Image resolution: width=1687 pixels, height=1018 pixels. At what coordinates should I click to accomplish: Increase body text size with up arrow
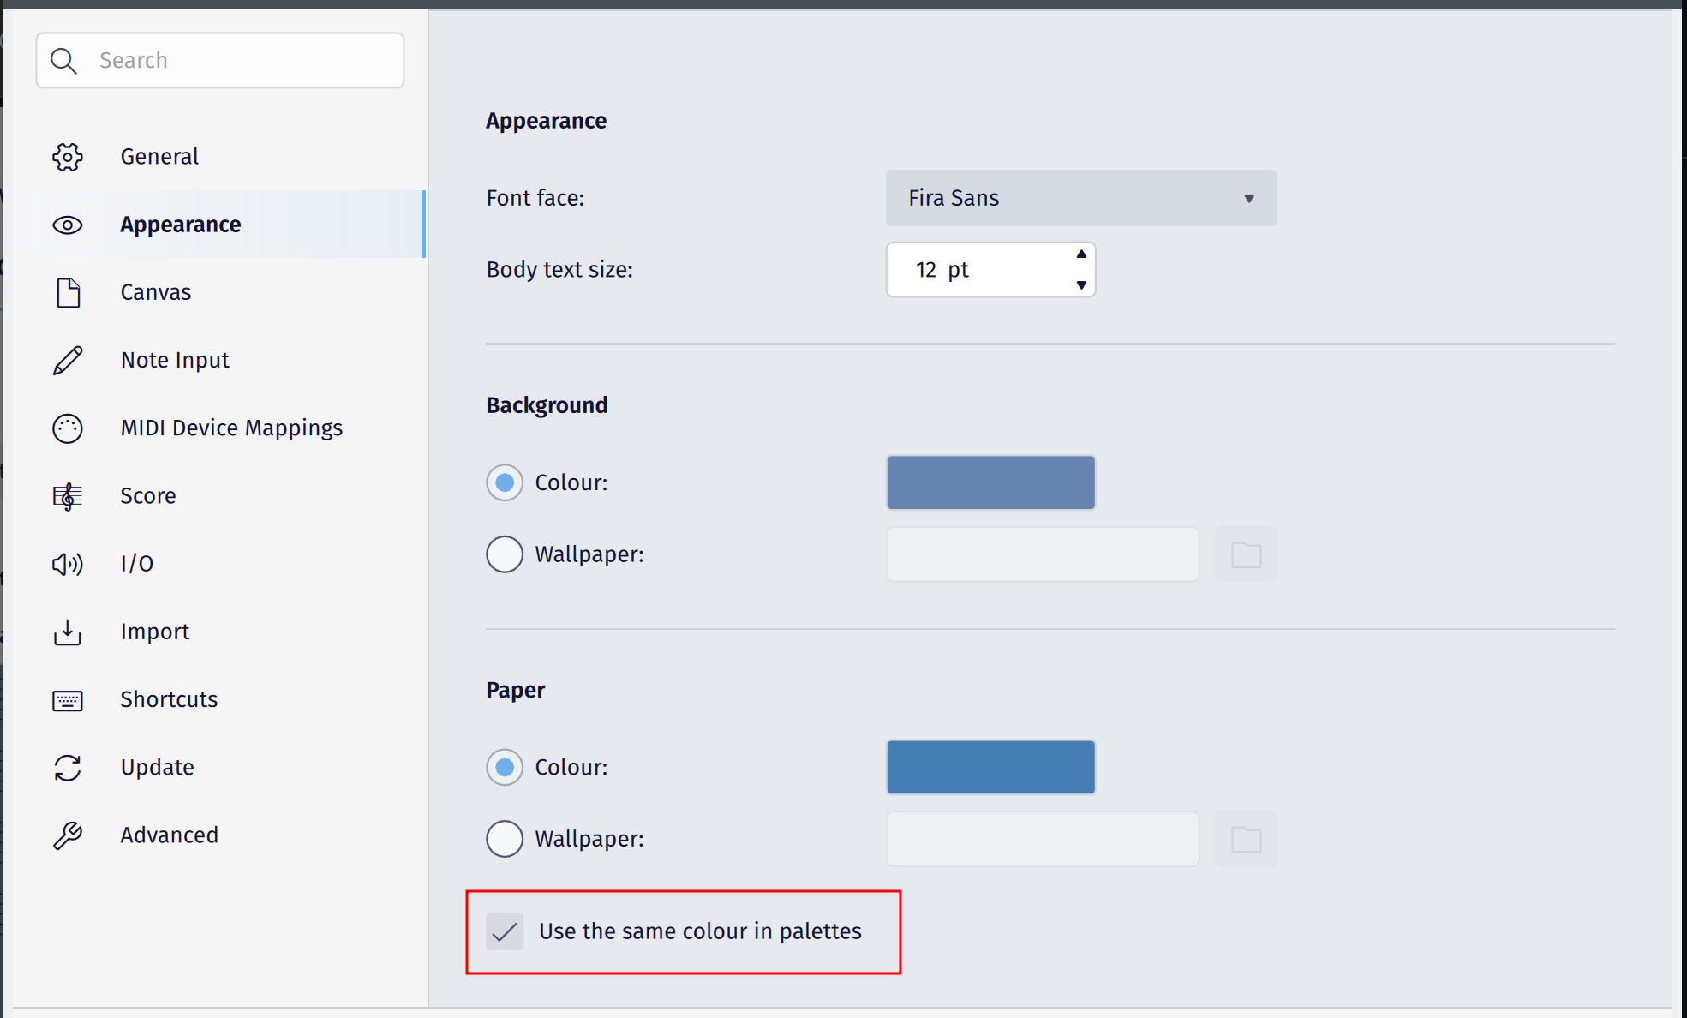tap(1081, 254)
